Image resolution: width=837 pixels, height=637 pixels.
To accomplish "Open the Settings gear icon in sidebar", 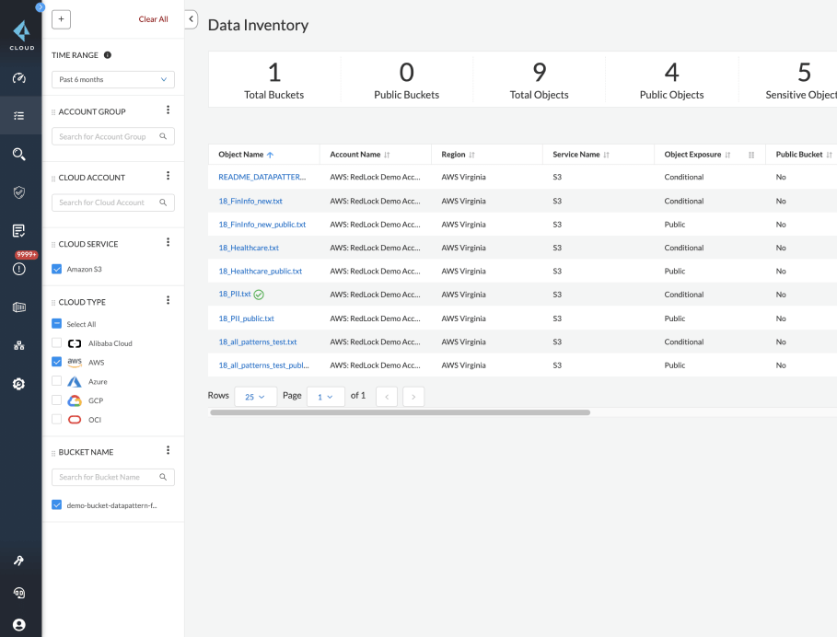I will coord(19,384).
